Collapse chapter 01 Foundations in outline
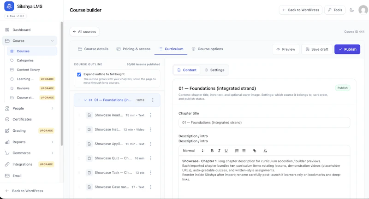The width and height of the screenshot is (369, 199). point(85,100)
